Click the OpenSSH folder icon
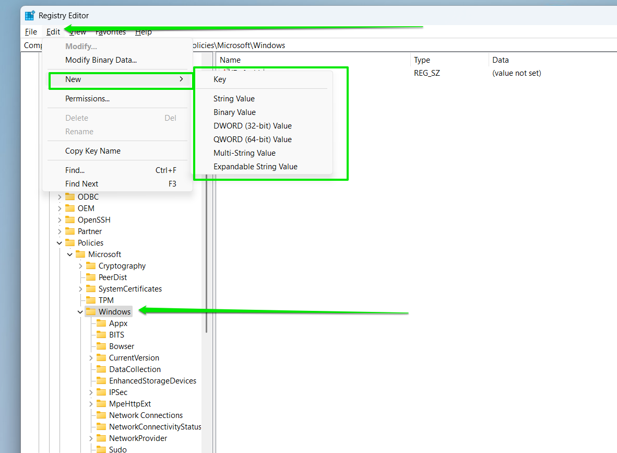This screenshot has height=453, width=617. point(70,219)
